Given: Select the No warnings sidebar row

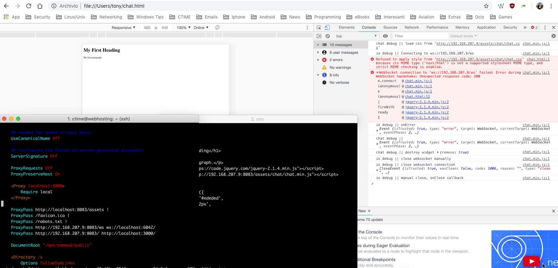Looking at the screenshot, I should 341,67.
